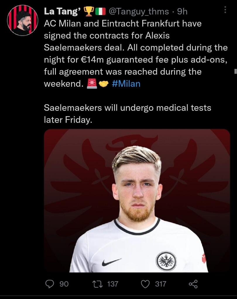The image size is (237, 299).
Task: Open the tweet via the medical tests sentence
Action: coord(128,114)
